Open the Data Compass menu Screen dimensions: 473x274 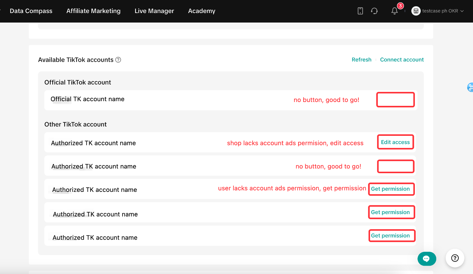tap(31, 11)
